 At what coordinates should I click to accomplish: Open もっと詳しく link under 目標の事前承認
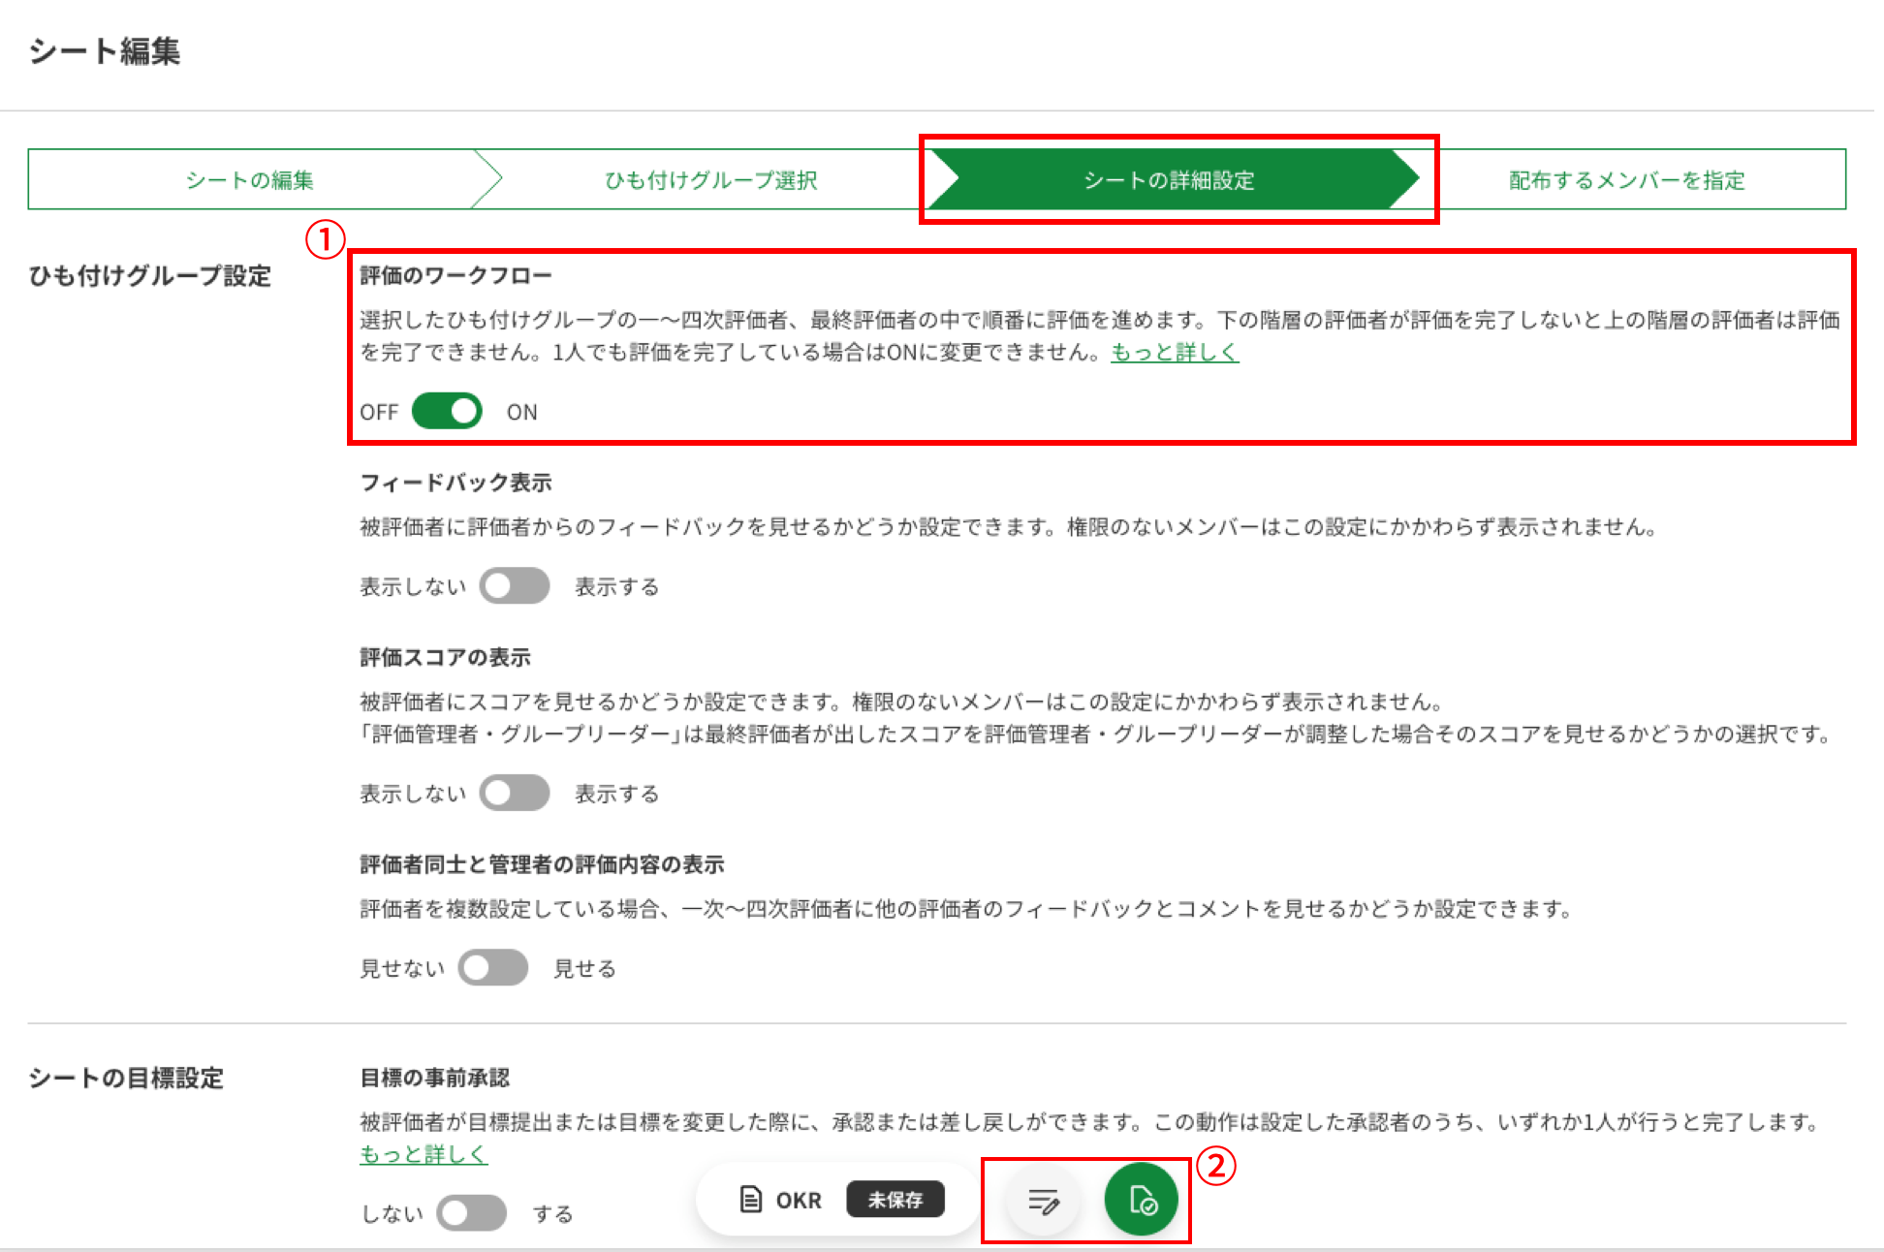pos(424,1154)
